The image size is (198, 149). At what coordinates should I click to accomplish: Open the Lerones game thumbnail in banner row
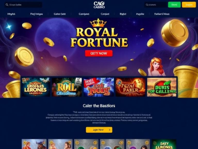click(x=36, y=87)
